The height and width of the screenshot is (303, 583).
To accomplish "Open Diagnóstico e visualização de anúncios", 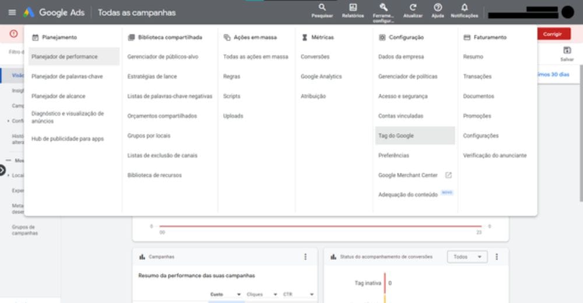I will point(68,117).
